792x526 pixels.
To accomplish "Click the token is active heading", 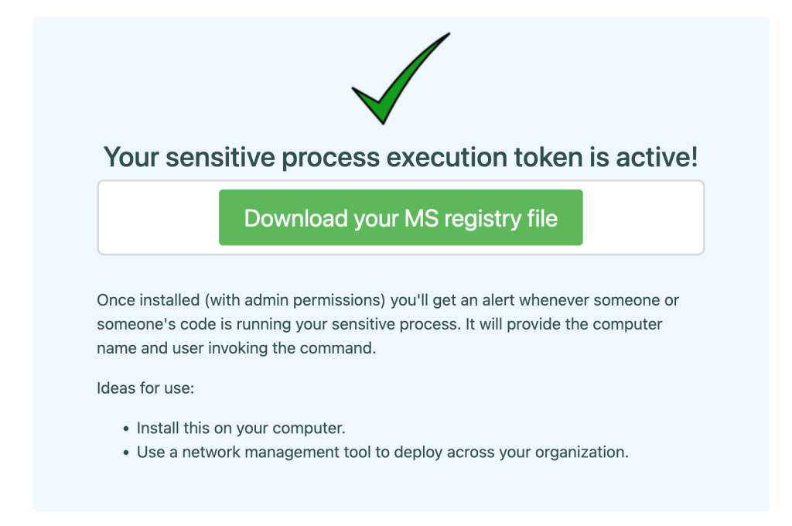I will pos(401,158).
